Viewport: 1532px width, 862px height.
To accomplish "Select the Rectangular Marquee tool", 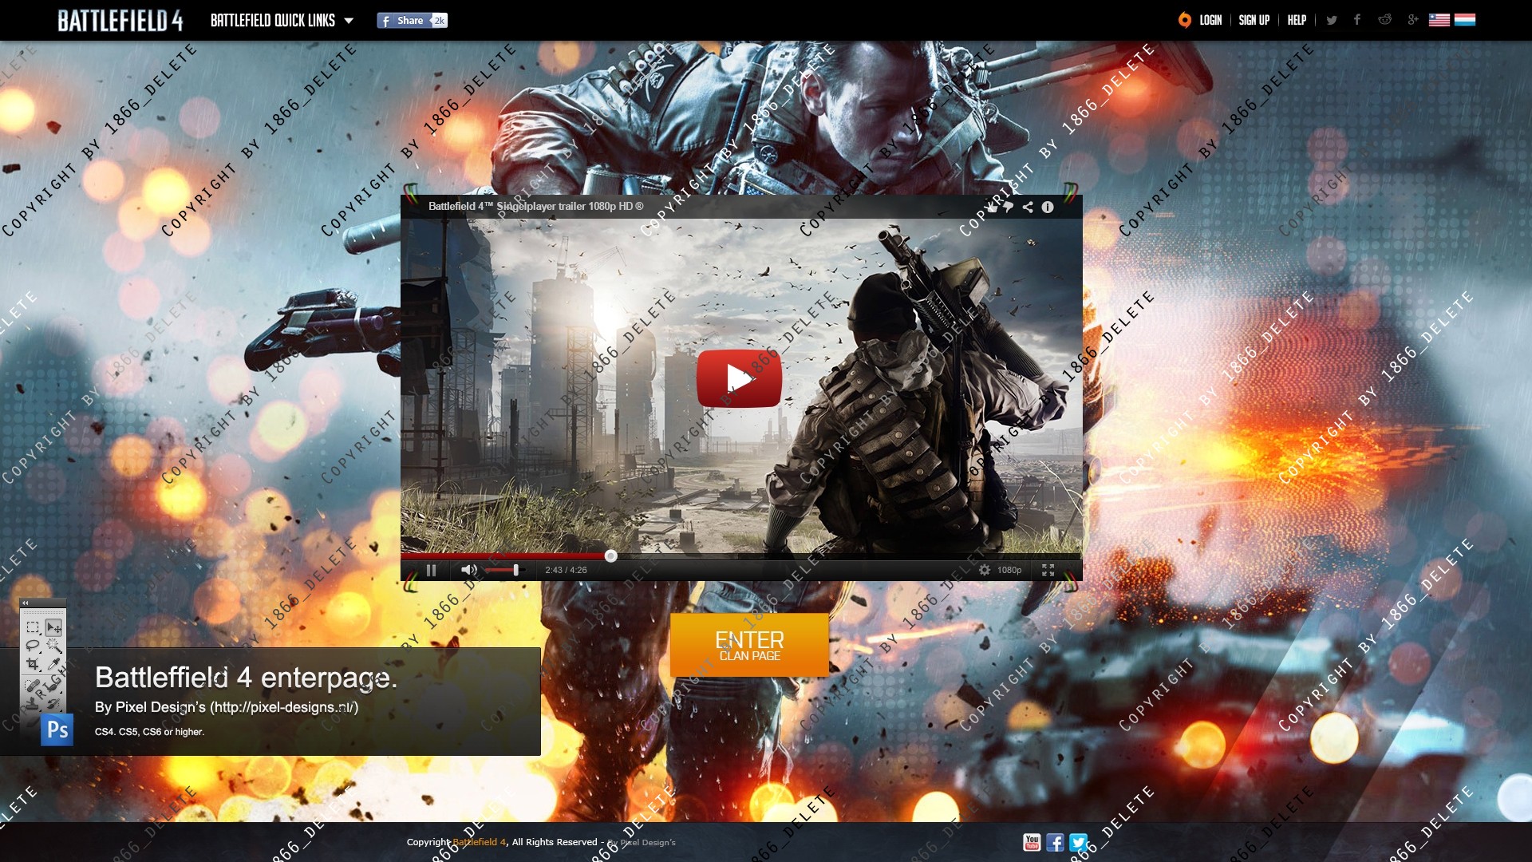I will 33,627.
